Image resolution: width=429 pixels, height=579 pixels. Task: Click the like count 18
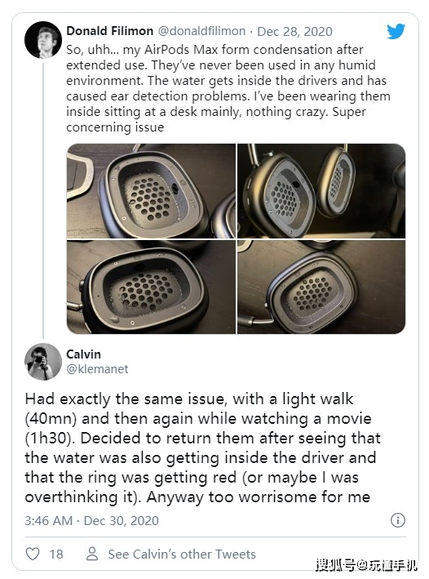[56, 554]
